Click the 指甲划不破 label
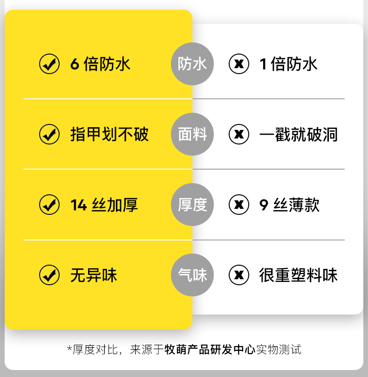The width and height of the screenshot is (368, 377). tap(109, 134)
